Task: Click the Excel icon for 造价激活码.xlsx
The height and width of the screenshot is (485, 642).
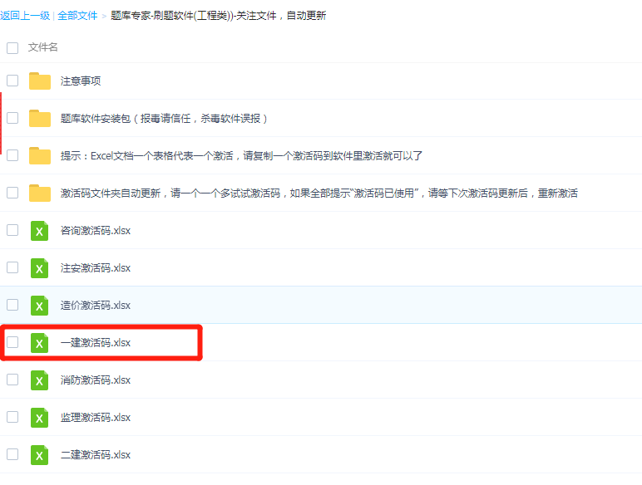Action: tap(40, 305)
